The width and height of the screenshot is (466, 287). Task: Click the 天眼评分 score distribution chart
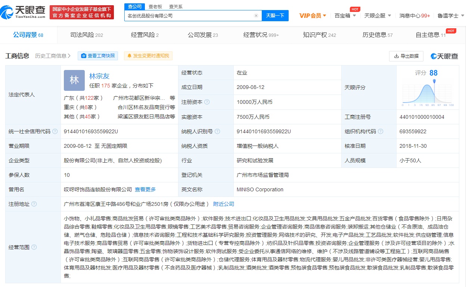(x=428, y=92)
